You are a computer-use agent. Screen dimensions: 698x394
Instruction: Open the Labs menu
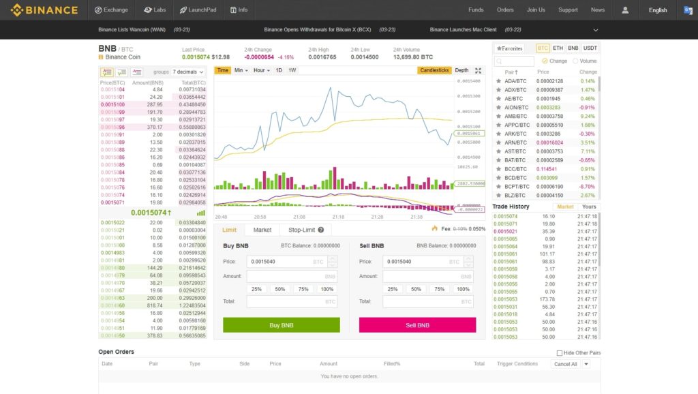155,10
